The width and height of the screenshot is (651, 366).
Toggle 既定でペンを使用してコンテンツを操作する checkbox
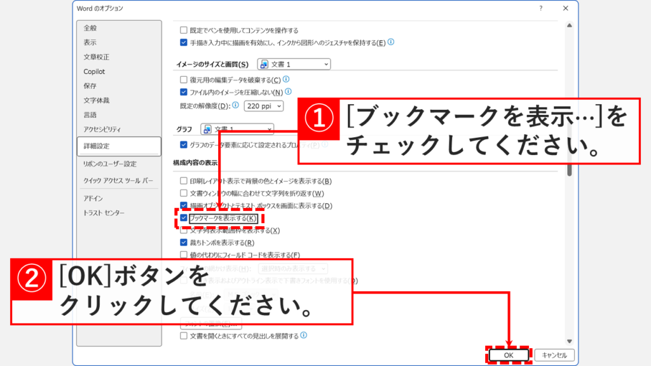coord(184,30)
